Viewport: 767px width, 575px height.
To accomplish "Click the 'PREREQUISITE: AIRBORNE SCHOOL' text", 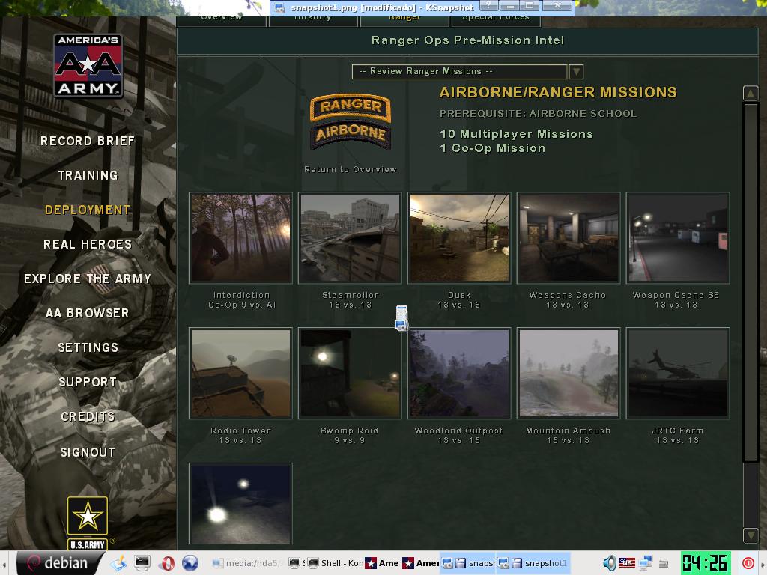I will pyautogui.click(x=538, y=114).
